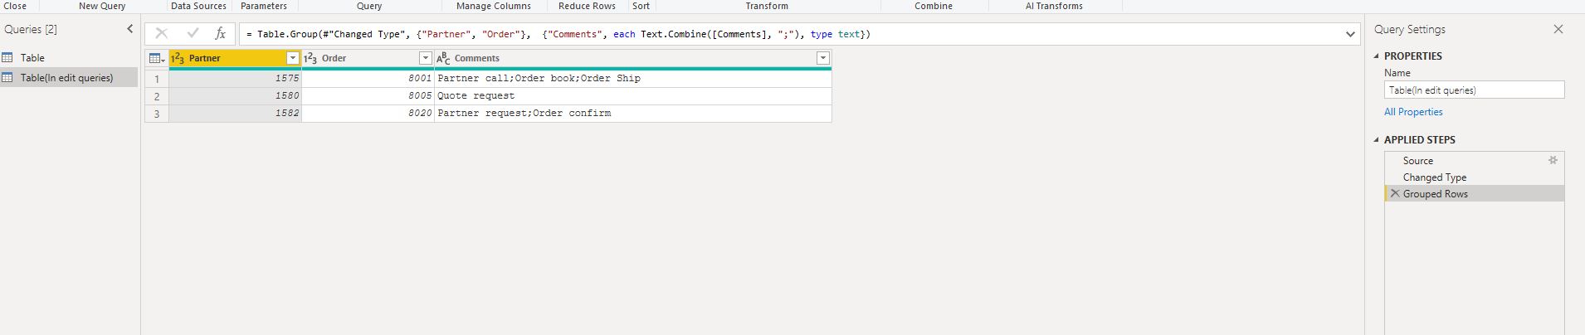Select row number 2 header
Image resolution: width=1585 pixels, height=335 pixels.
[x=157, y=96]
